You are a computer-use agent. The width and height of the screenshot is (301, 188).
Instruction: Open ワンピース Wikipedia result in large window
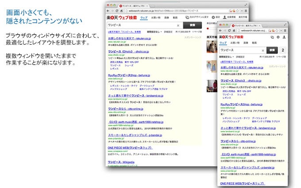tap(121, 162)
